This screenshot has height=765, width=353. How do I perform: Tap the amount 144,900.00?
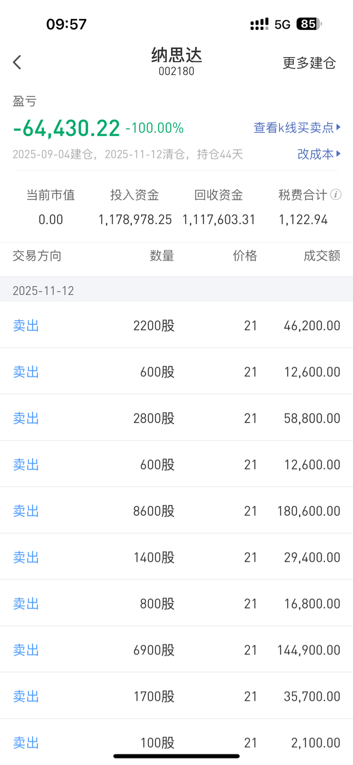(x=309, y=650)
